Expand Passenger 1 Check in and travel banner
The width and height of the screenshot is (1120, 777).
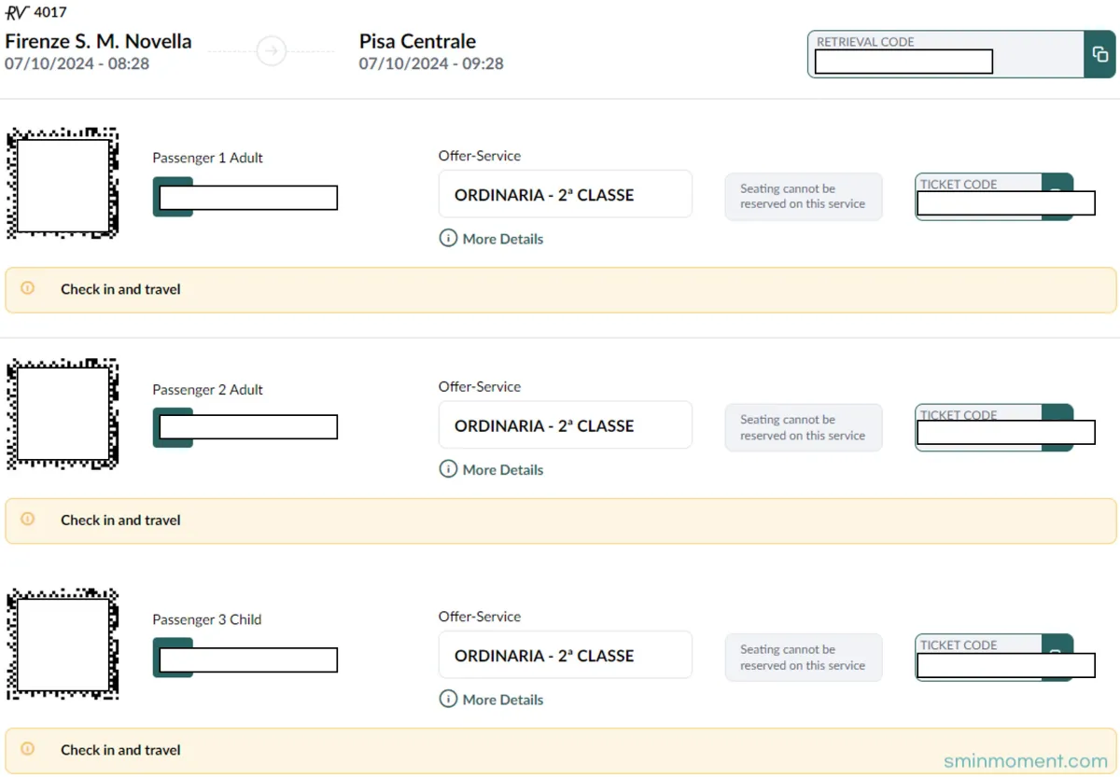(x=561, y=290)
